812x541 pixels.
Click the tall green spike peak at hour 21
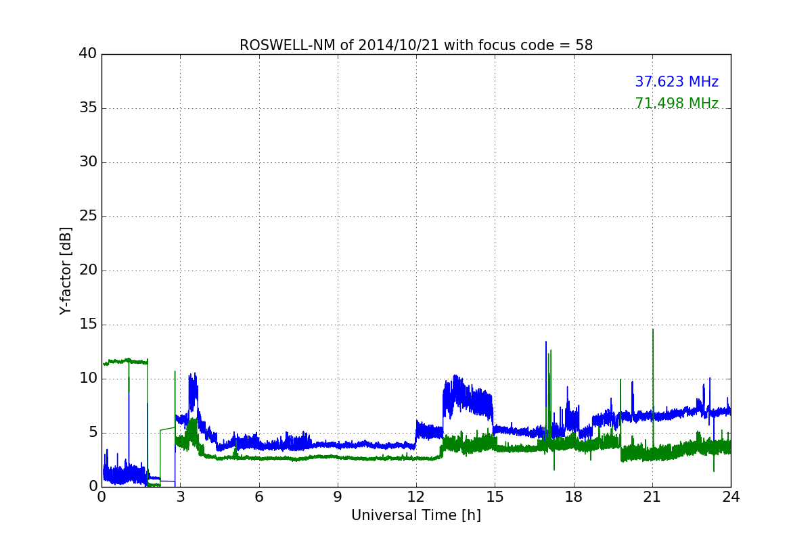653,330
